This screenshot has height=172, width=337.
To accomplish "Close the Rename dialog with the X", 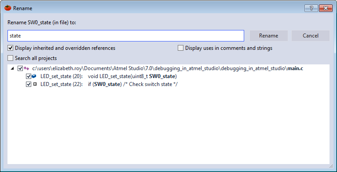I will (x=326, y=8).
